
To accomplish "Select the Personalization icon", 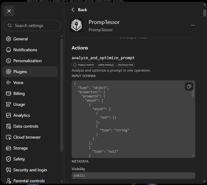I will pos(8,61).
